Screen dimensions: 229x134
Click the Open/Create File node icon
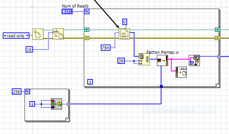coord(38,34)
